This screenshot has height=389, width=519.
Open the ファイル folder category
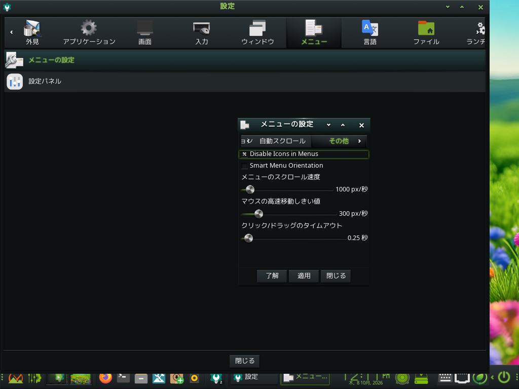tap(426, 33)
